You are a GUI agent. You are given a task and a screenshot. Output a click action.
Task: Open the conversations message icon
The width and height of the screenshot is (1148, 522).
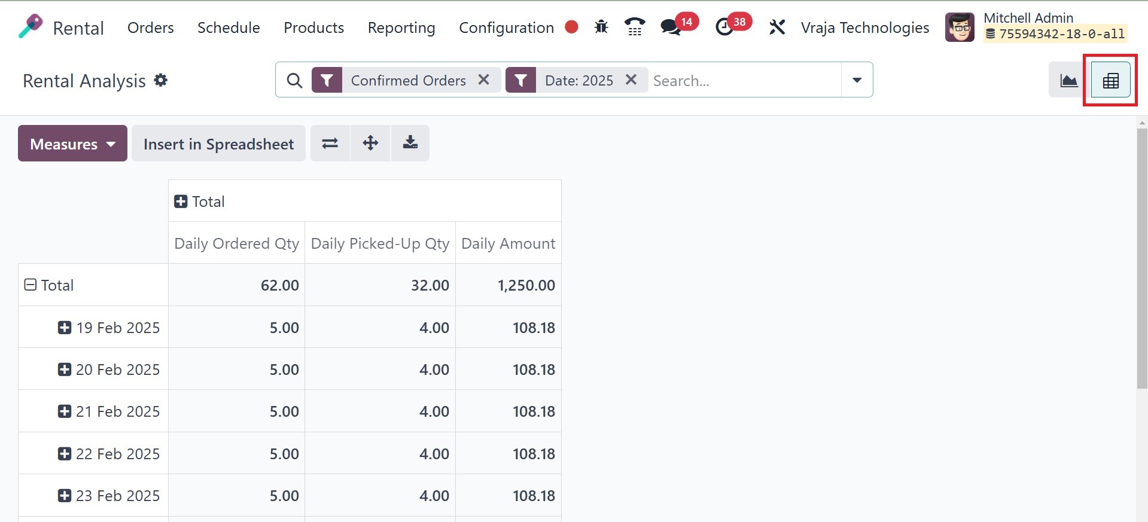pyautogui.click(x=671, y=27)
